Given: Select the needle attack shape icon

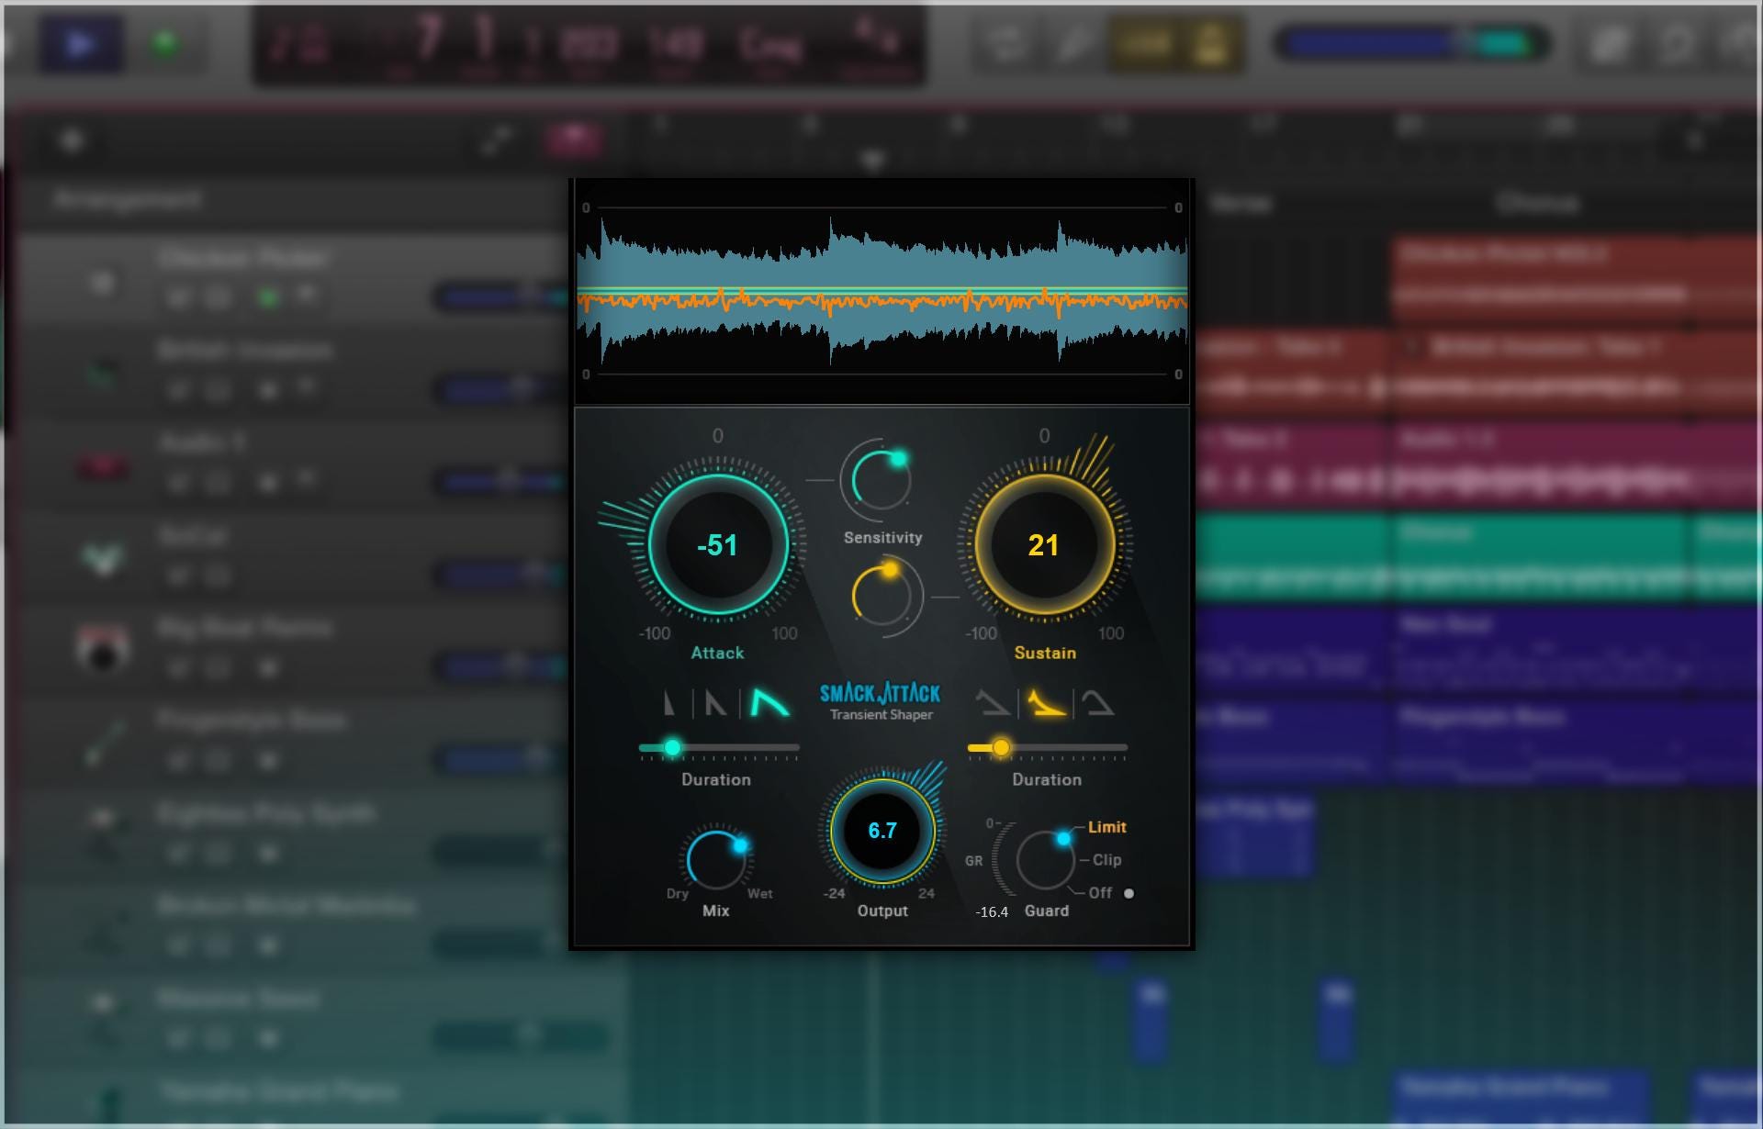Looking at the screenshot, I should (x=669, y=703).
